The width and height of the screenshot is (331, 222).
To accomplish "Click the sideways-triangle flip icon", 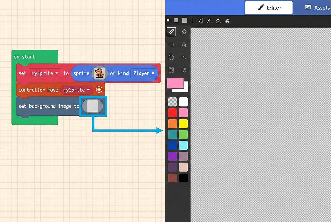I will tap(200, 21).
